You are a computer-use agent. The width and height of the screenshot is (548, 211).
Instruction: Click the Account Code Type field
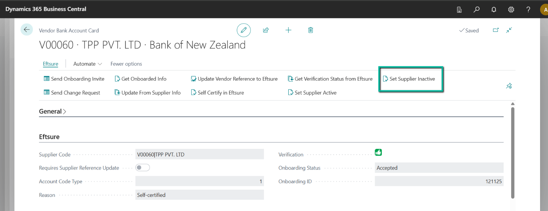click(200, 181)
